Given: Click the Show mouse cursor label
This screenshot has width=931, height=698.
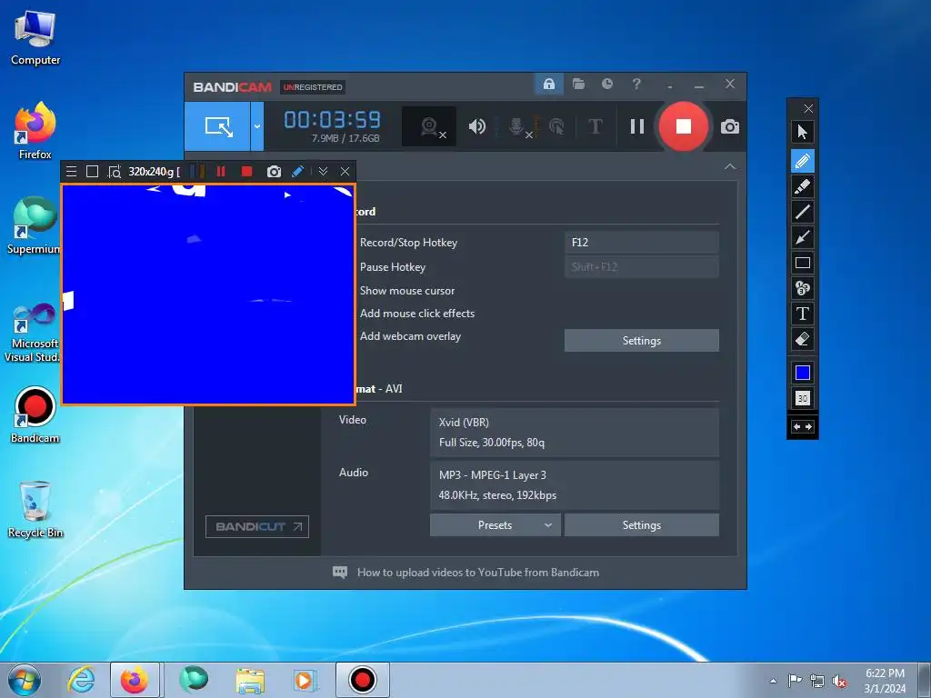Looking at the screenshot, I should point(407,291).
